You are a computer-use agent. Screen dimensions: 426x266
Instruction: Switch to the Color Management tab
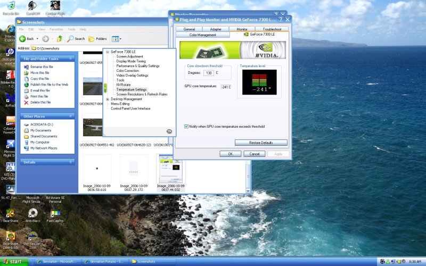202,35
